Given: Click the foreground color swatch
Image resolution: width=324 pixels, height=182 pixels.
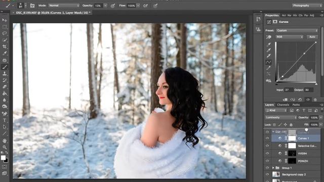Looking at the screenshot, I should point(3,158).
